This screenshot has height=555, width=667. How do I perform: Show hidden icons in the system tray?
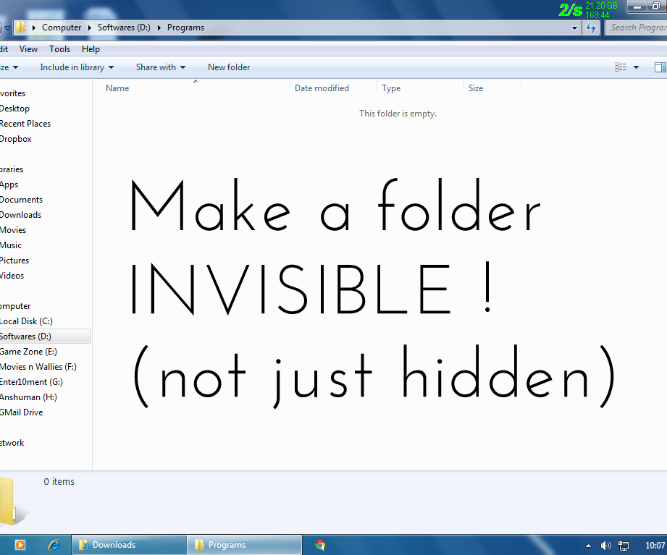coord(588,545)
